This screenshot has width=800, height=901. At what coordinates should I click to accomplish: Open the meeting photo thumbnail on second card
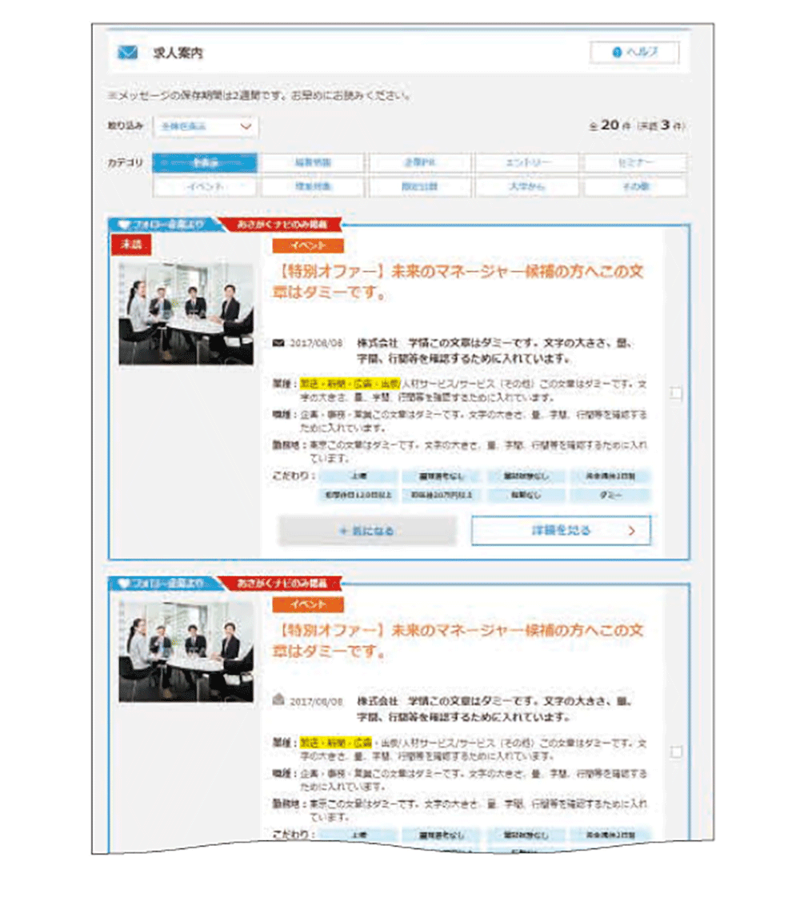[x=186, y=650]
